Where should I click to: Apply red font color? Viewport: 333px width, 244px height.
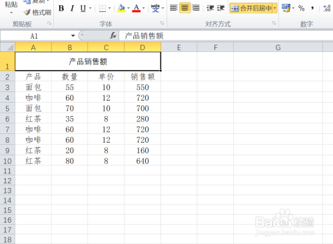click(137, 9)
